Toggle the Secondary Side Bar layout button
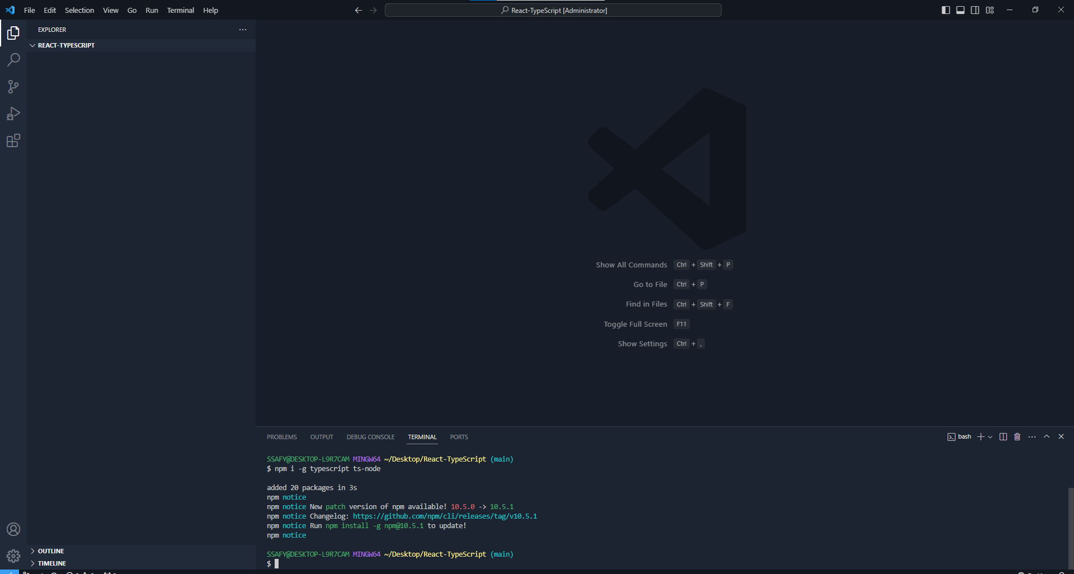Screen dimensions: 1074x574 click(975, 10)
